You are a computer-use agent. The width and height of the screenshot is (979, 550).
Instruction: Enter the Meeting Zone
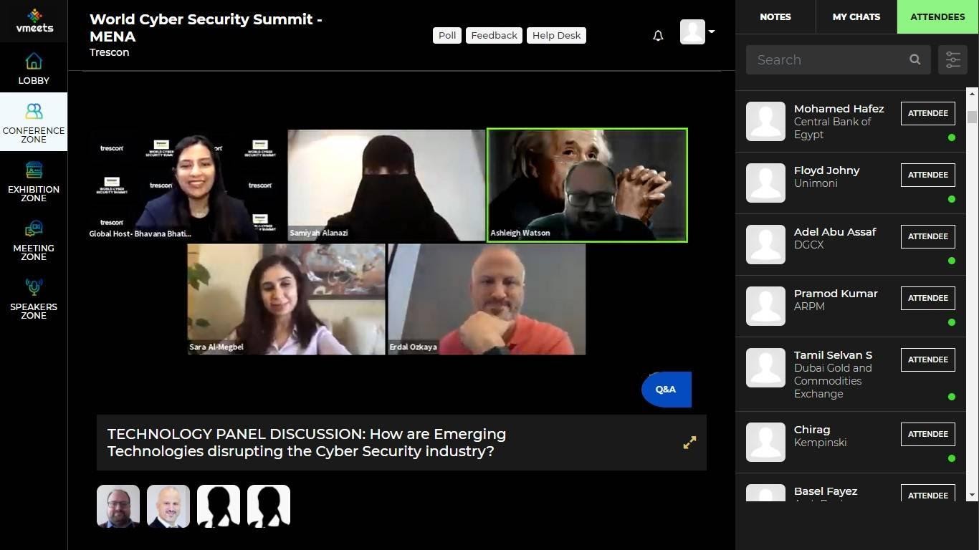(34, 239)
